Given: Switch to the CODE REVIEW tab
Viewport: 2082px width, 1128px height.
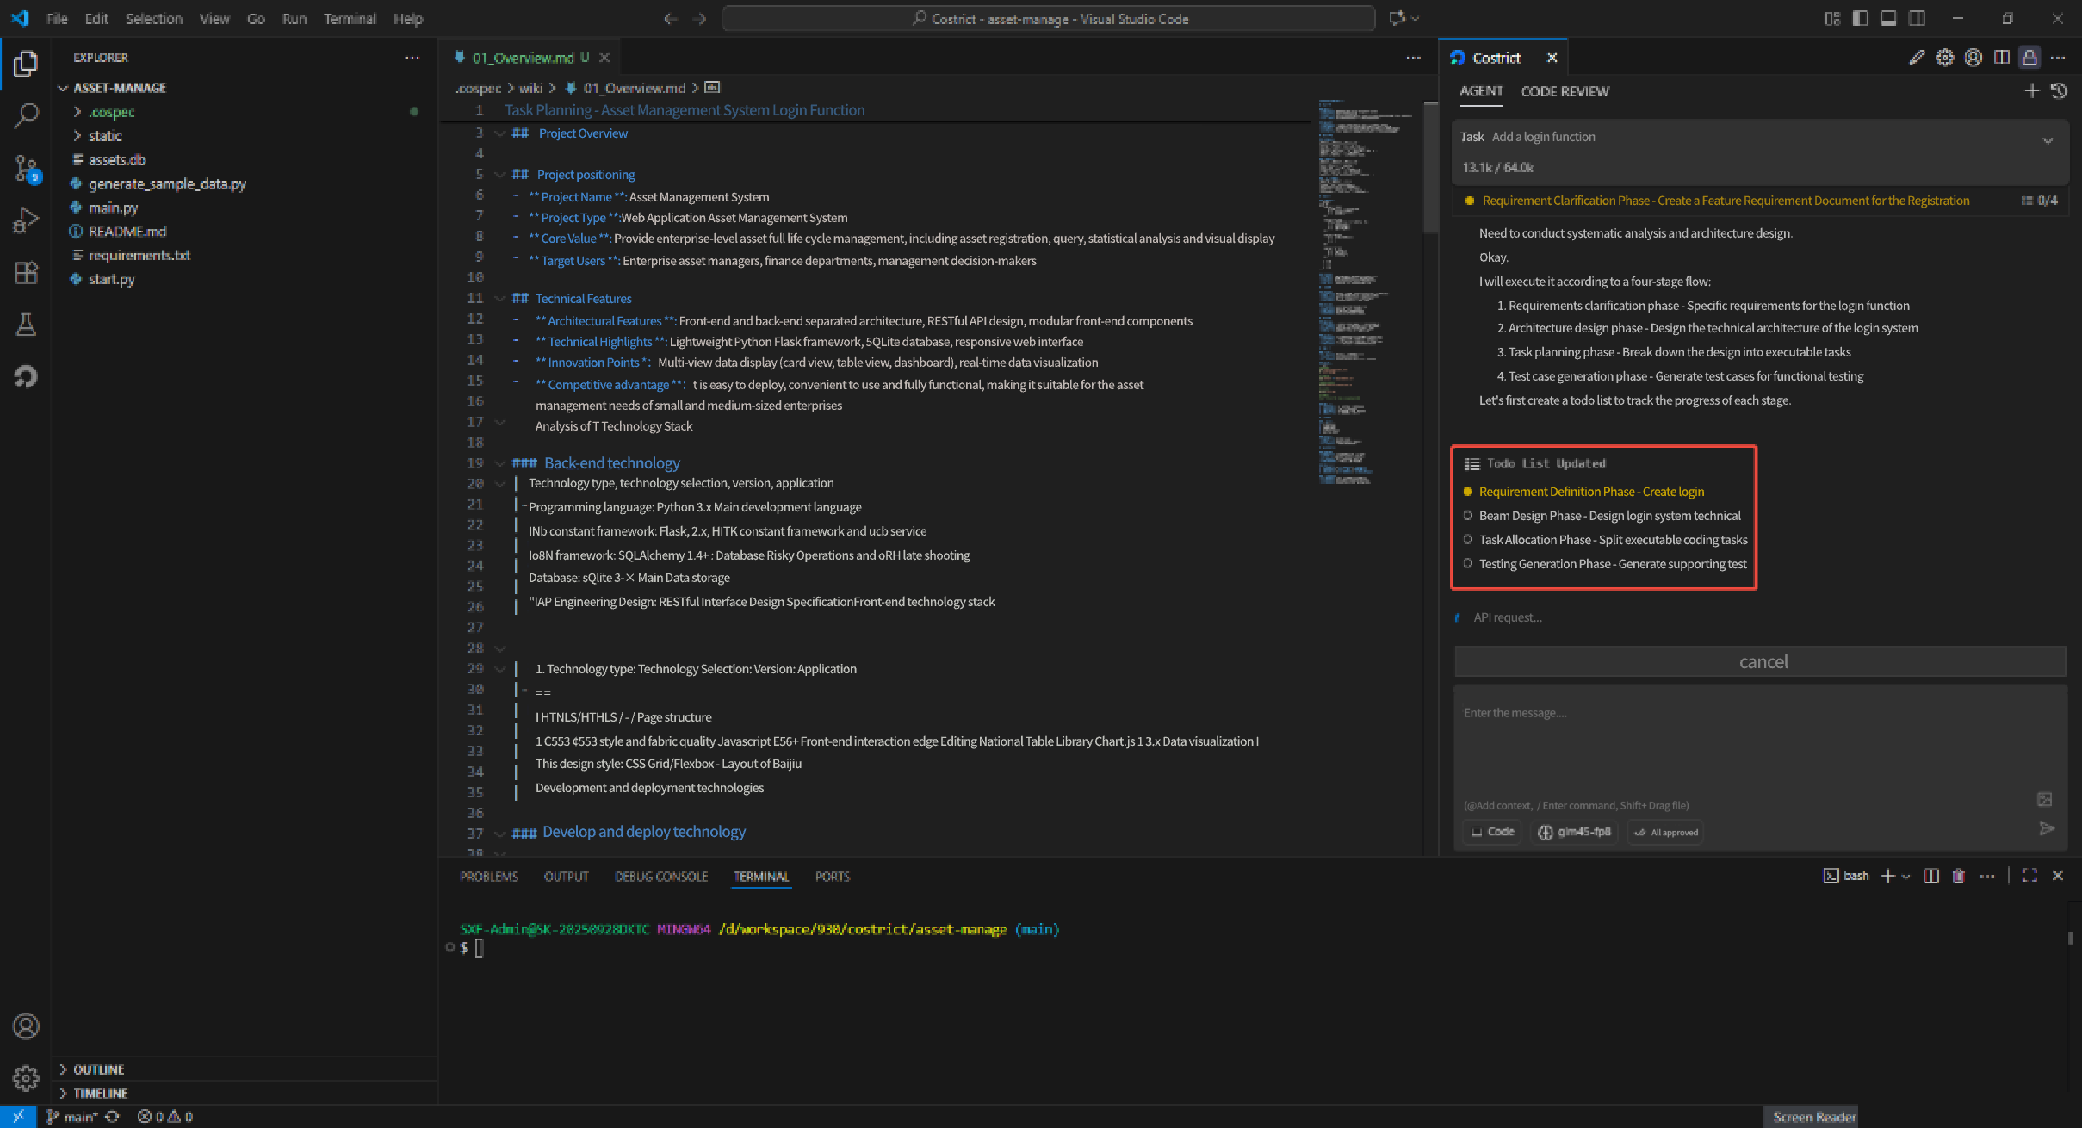Looking at the screenshot, I should click(1565, 91).
